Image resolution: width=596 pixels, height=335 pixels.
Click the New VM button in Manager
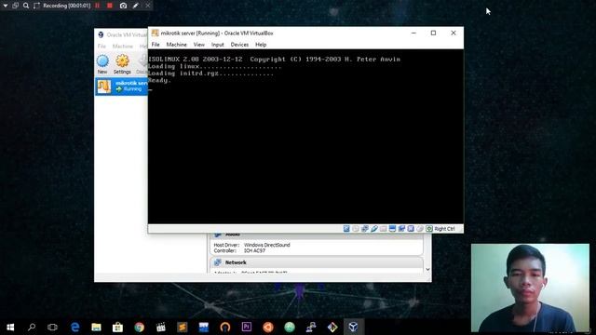coord(102,64)
